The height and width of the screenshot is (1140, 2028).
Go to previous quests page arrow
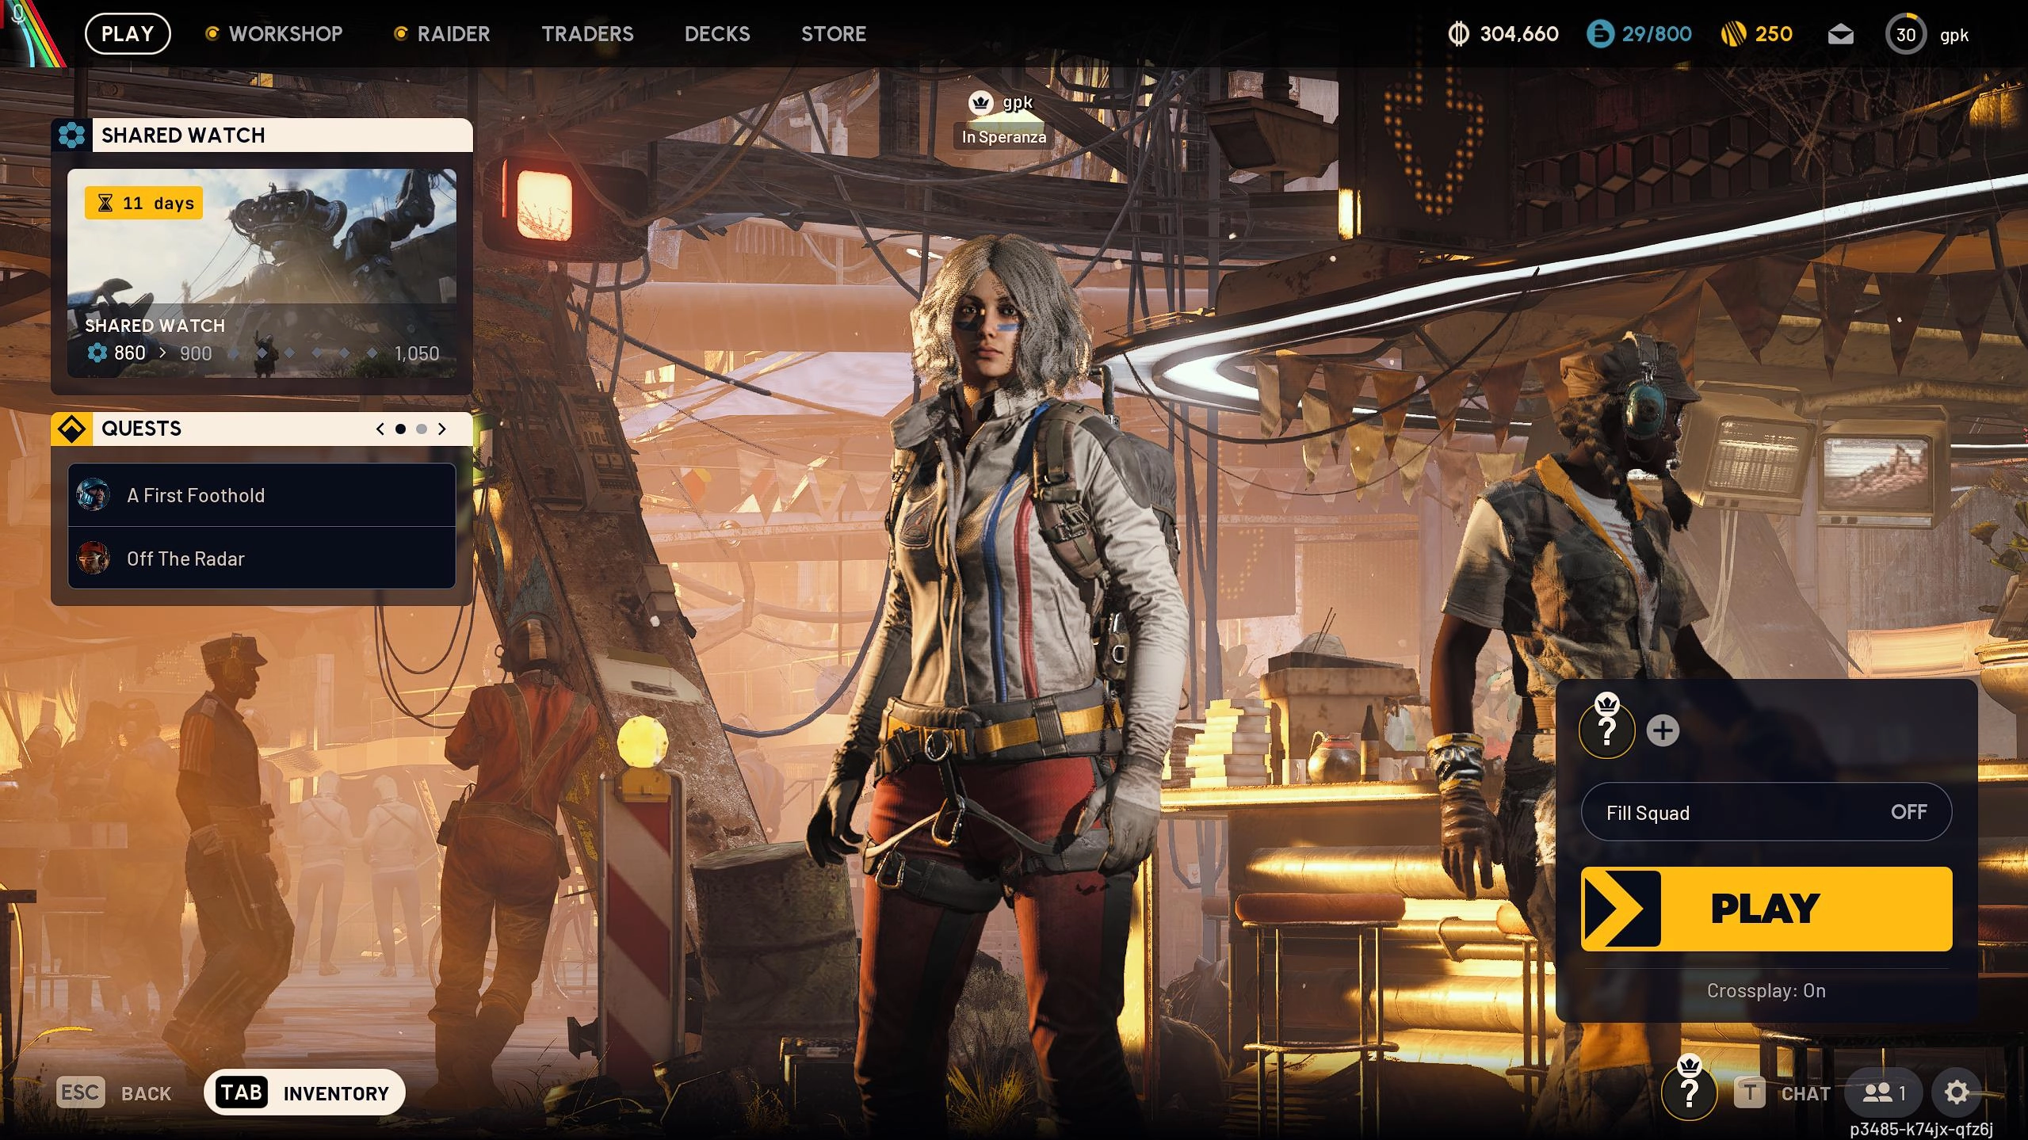click(x=380, y=429)
